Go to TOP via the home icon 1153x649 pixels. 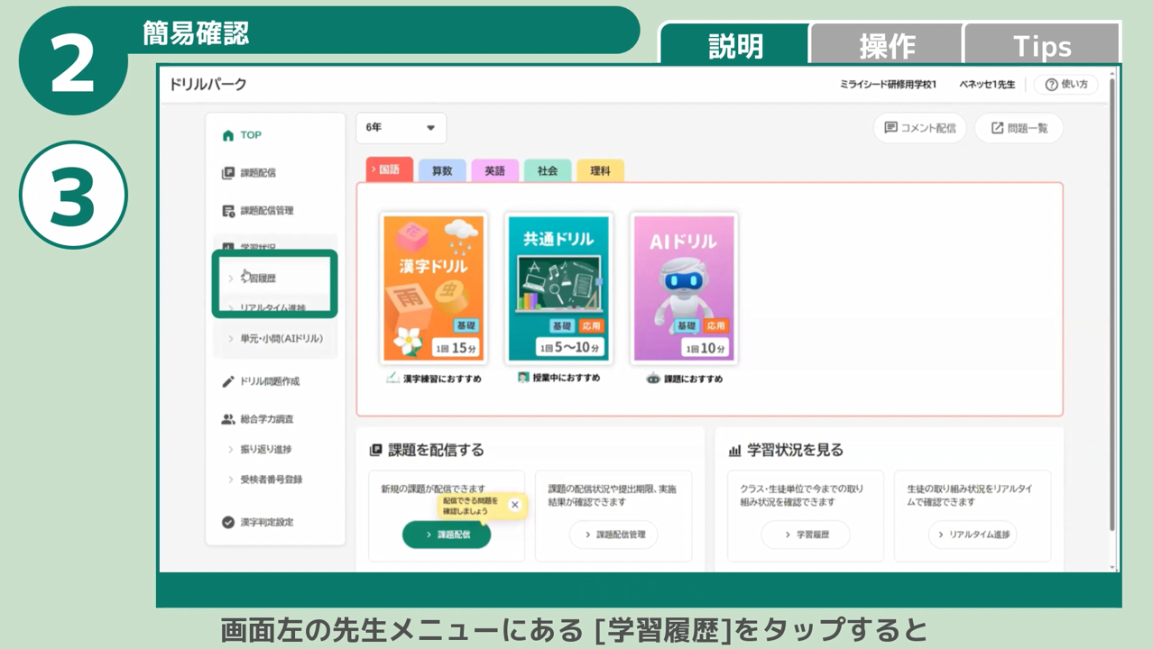pyautogui.click(x=228, y=135)
